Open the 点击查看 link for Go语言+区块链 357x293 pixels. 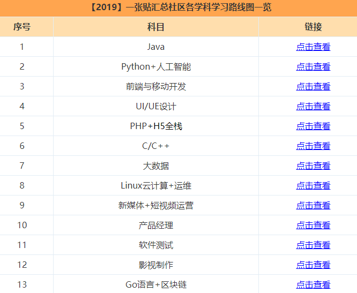click(313, 284)
